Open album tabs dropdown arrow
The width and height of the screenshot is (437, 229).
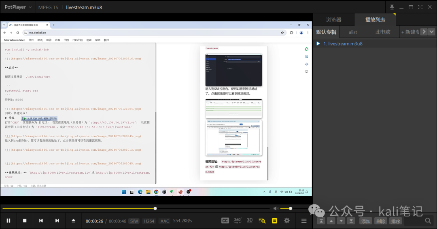[431, 32]
